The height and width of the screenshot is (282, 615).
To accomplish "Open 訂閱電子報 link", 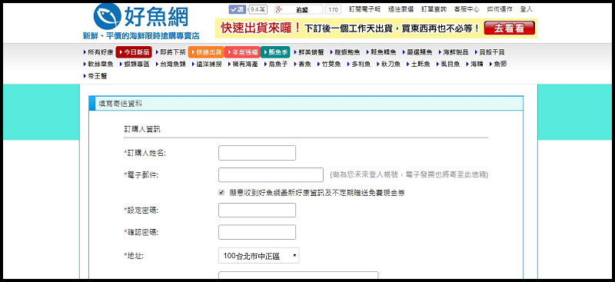I will (x=364, y=9).
